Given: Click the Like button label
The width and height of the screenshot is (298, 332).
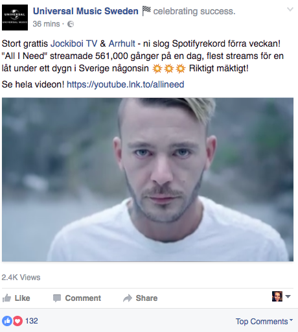Looking at the screenshot, I should (x=22, y=298).
